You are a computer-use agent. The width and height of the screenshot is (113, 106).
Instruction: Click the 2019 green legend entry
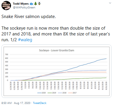[x=52, y=93]
